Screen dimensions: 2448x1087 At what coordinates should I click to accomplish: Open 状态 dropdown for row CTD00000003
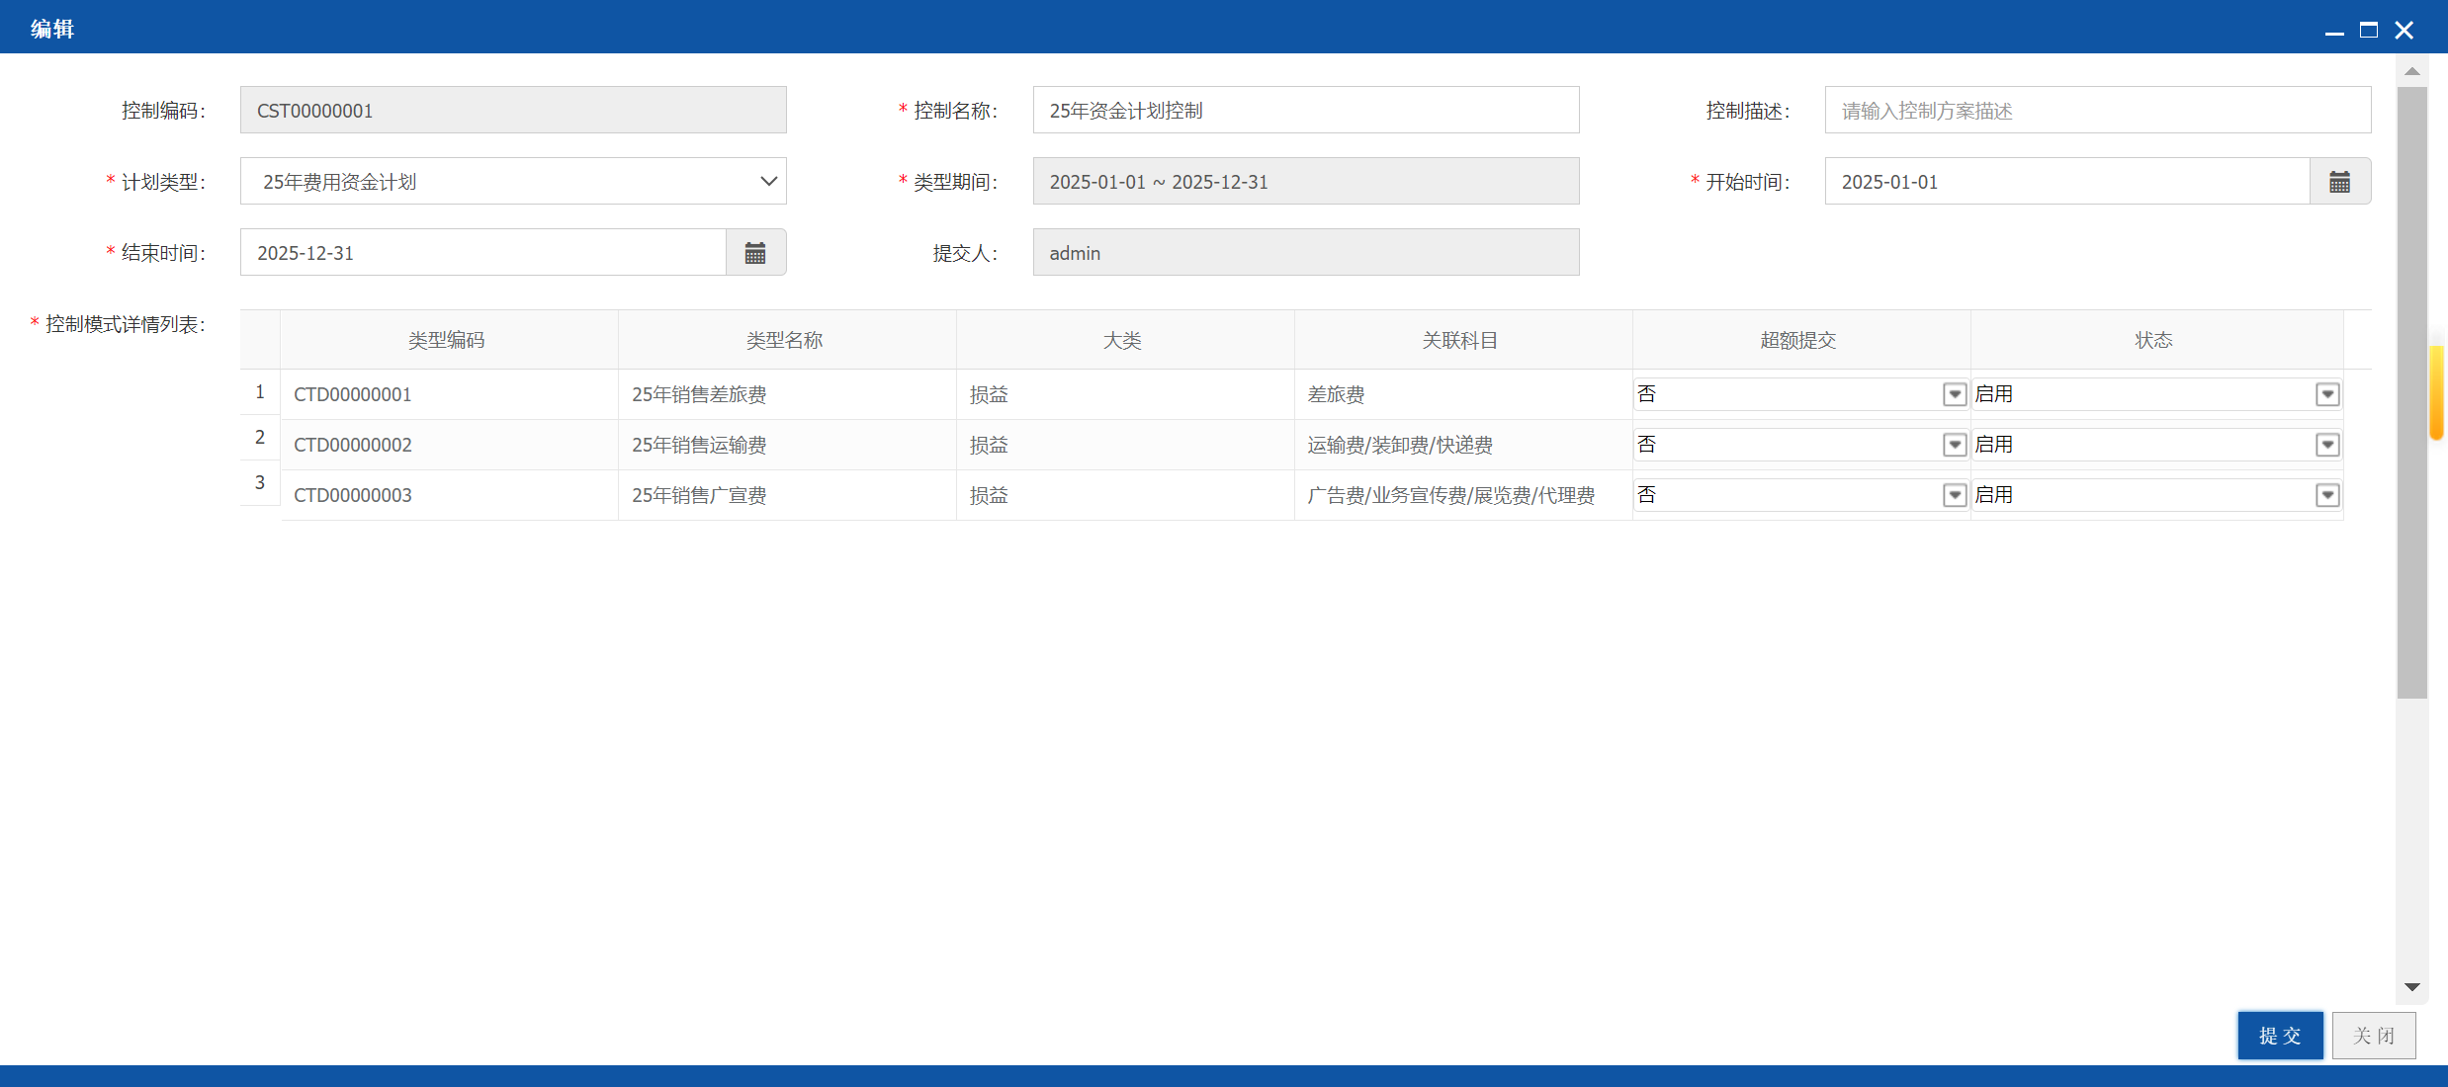tap(2327, 495)
